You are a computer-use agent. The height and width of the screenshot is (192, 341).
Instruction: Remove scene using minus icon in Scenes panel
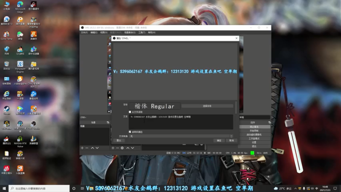pos(87,148)
